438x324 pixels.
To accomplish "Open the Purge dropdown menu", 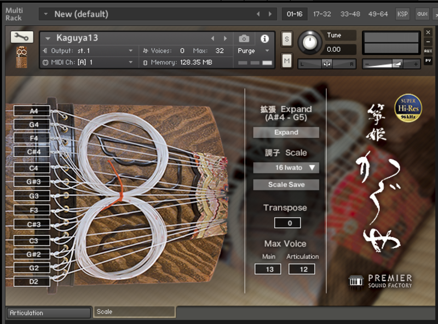I will pos(267,51).
